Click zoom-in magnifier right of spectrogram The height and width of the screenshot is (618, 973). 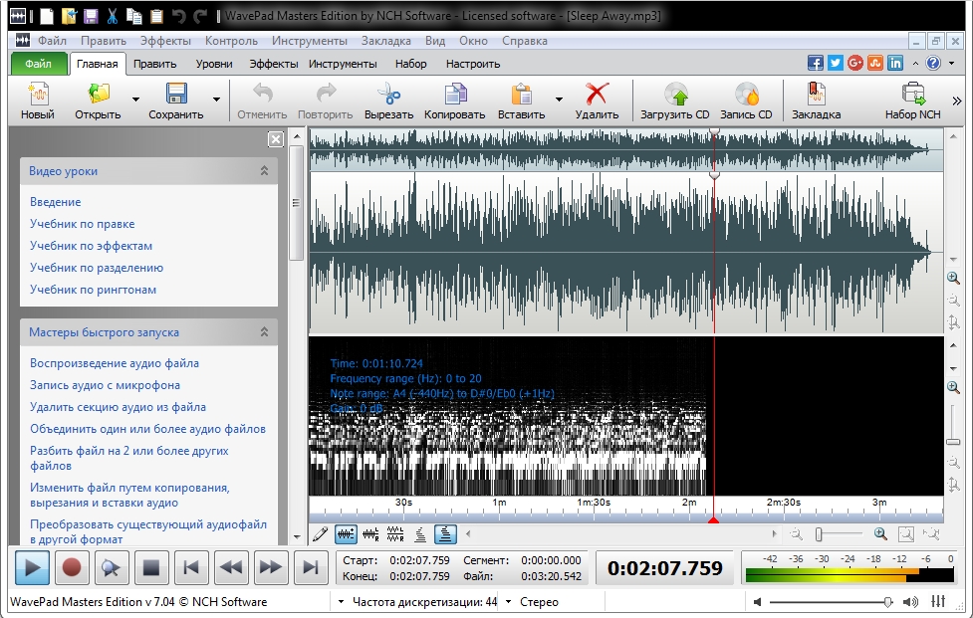click(953, 387)
